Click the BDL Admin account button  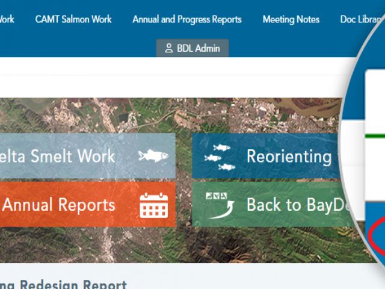192,48
